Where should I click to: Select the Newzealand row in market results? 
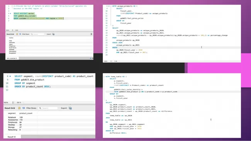tap(12, 51)
